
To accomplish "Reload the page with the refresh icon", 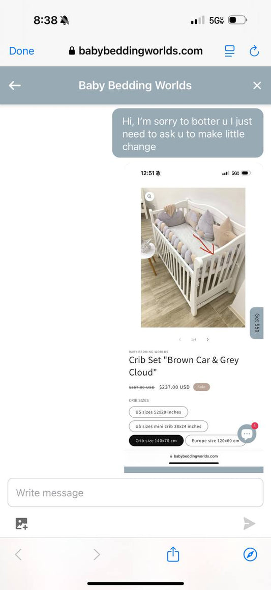I will pos(255,51).
